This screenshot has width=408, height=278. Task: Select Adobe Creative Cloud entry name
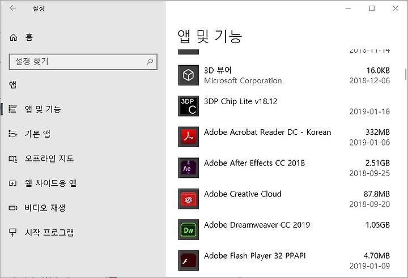243,194
